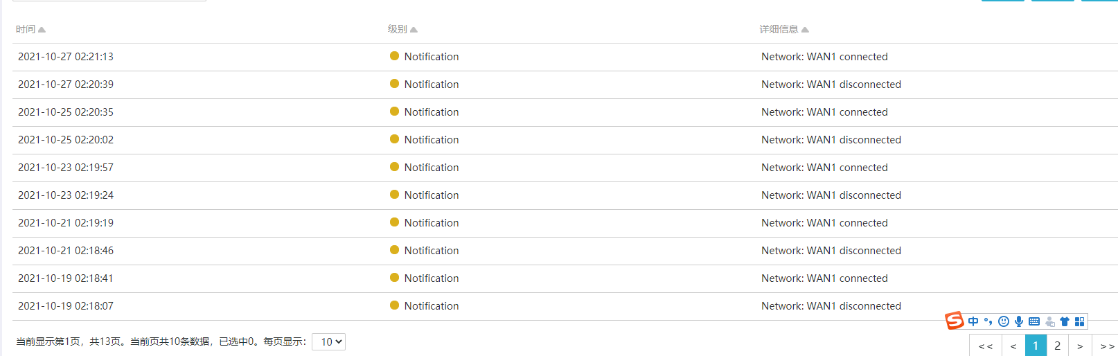
Task: Sort the log by 时间 column arrow
Action: 42,30
